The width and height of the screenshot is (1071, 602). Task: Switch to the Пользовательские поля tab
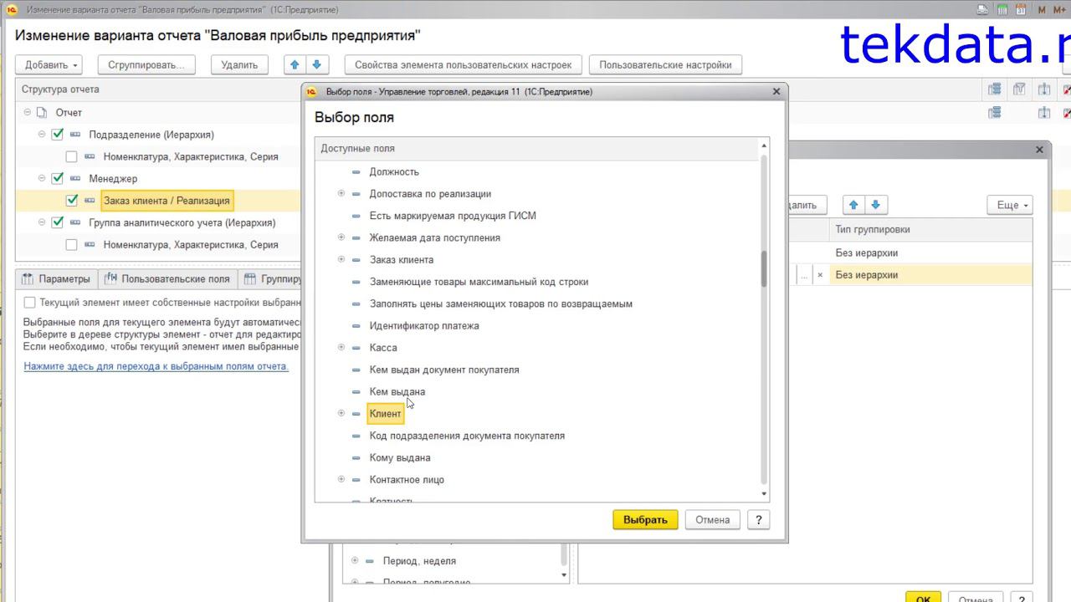167,279
